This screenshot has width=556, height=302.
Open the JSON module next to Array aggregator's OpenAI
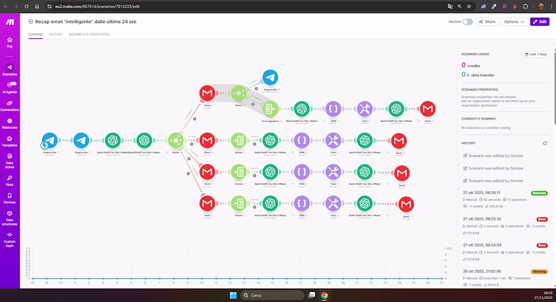click(333, 109)
